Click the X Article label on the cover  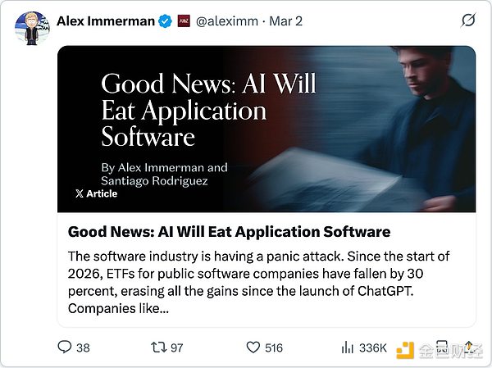(96, 194)
